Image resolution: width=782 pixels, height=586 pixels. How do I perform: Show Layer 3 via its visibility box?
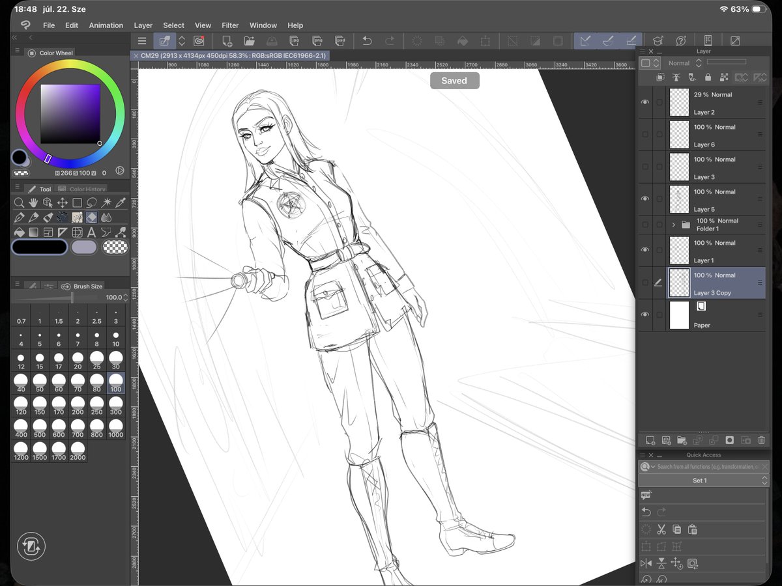tap(645, 167)
